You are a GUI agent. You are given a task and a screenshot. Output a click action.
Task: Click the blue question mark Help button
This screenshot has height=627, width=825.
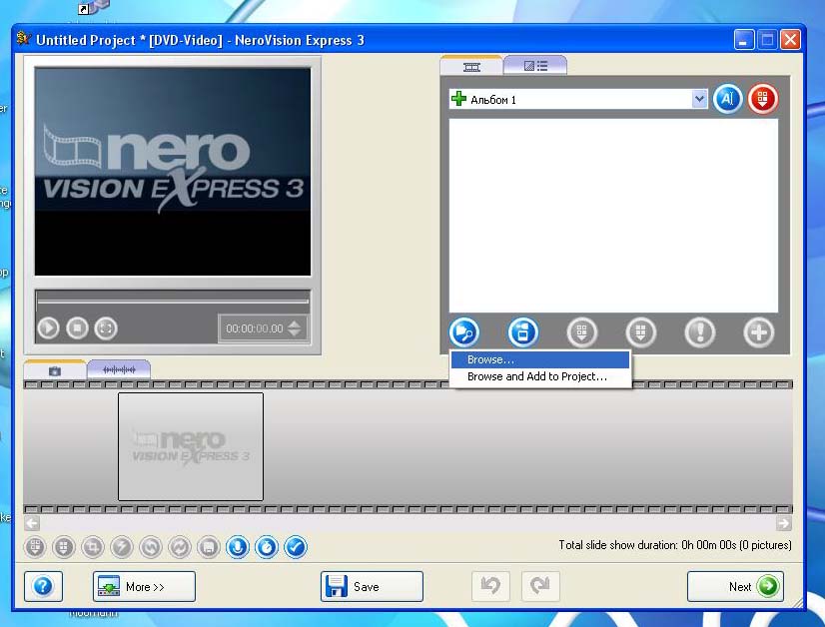[43, 586]
